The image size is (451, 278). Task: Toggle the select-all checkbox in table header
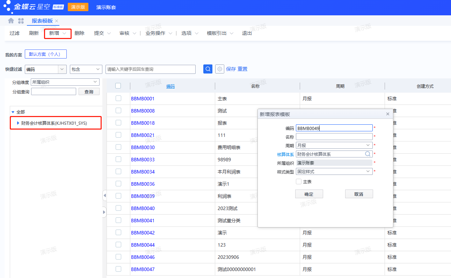click(118, 85)
